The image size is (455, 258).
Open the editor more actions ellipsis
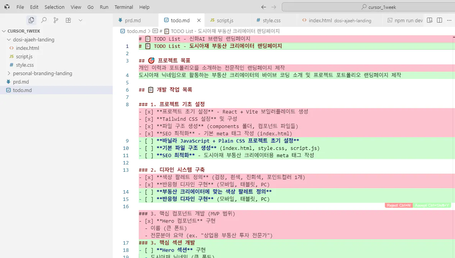click(x=449, y=20)
